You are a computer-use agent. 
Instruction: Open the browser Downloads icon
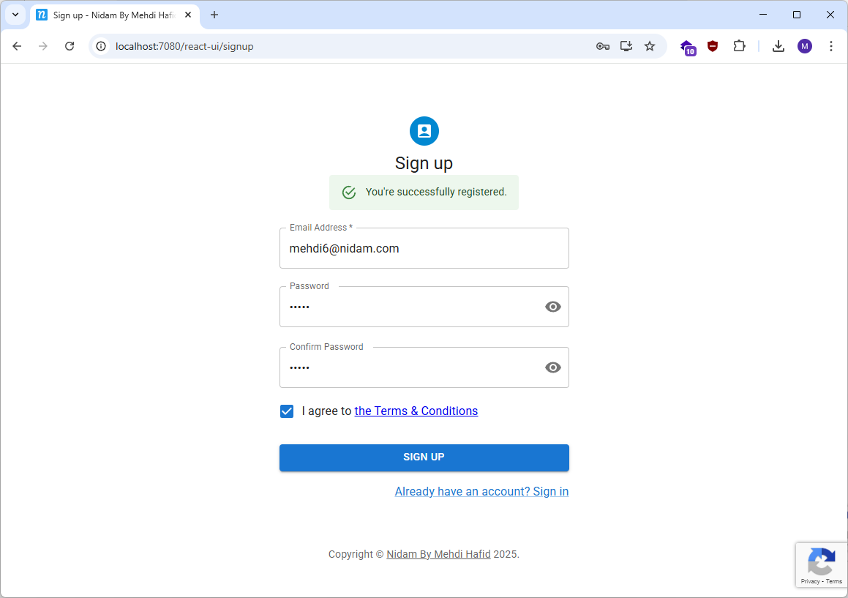[x=778, y=46]
